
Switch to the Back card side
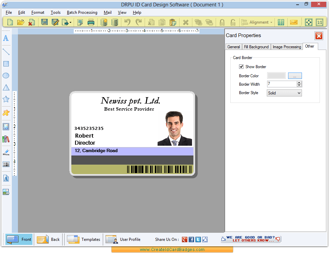[48, 239]
